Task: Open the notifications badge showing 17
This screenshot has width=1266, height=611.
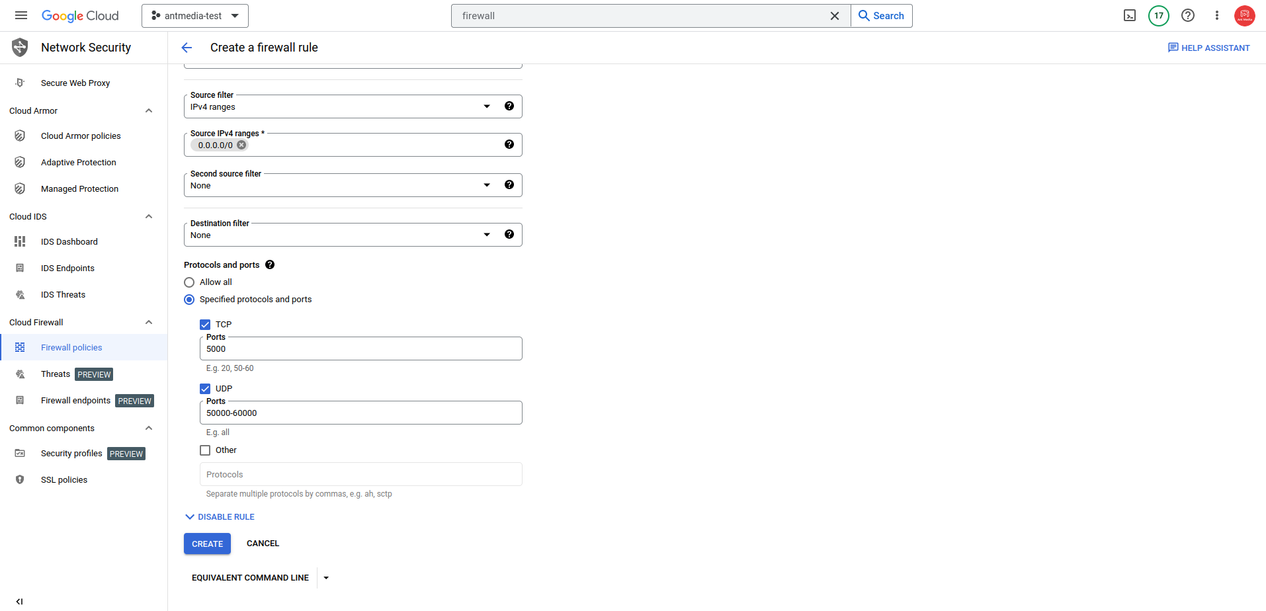Action: pyautogui.click(x=1159, y=15)
